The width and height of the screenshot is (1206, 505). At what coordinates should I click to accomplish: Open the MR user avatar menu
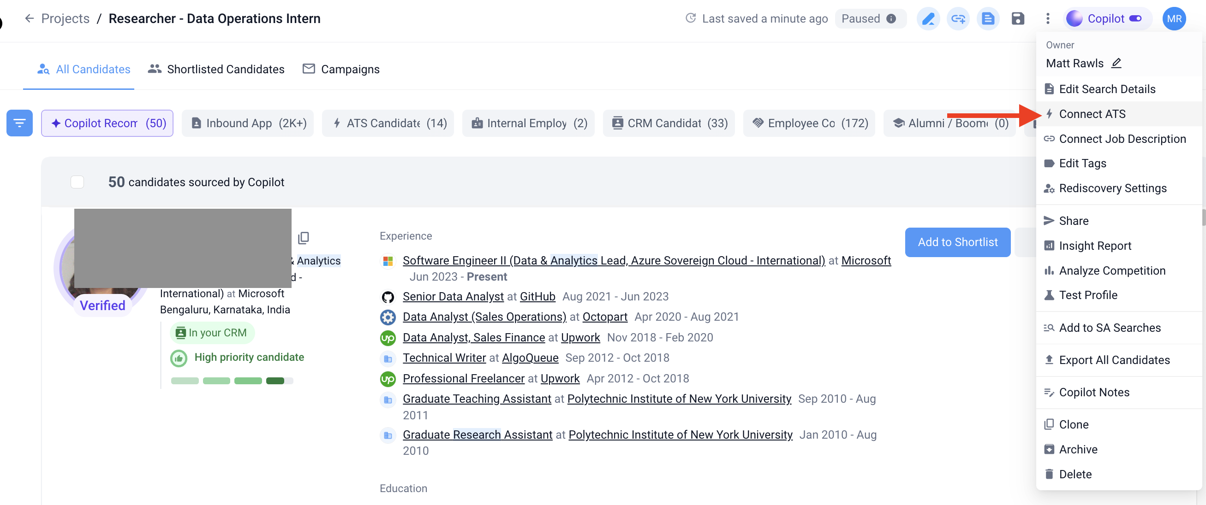click(x=1174, y=19)
